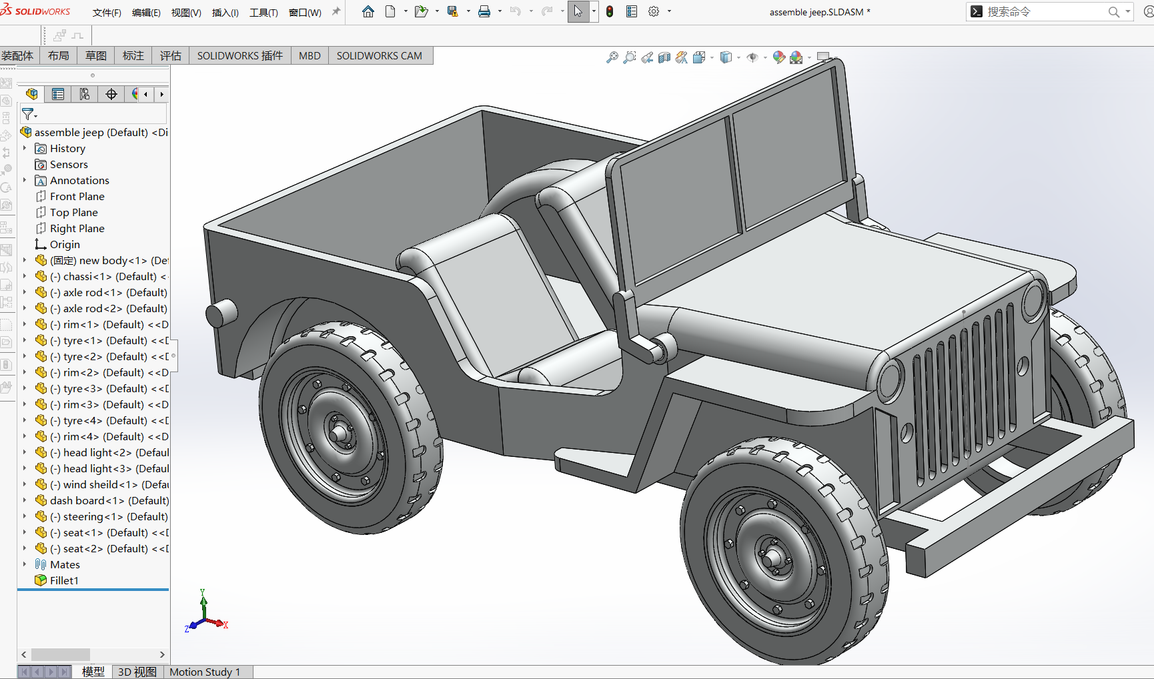The image size is (1154, 679).
Task: Click the Home icon in top toolbar
Action: 368,11
